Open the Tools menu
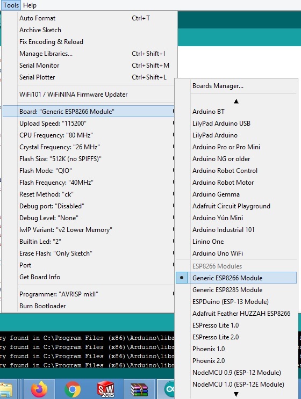Image resolution: width=301 pixels, height=399 pixels. pyautogui.click(x=11, y=5)
